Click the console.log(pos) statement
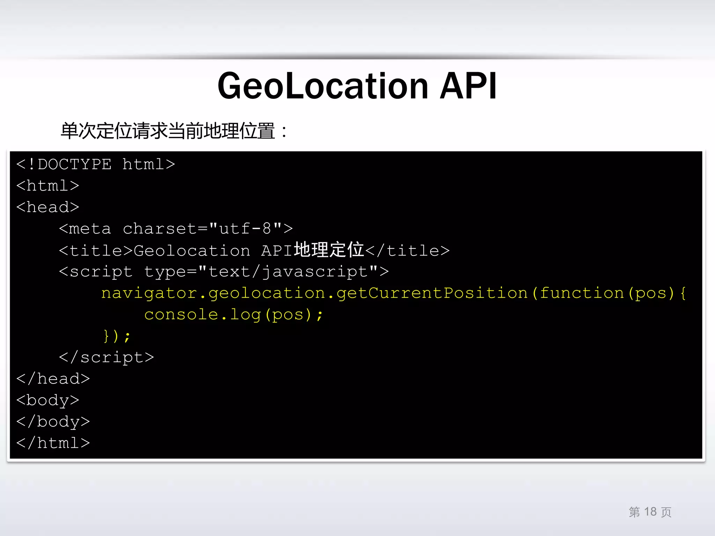This screenshot has height=536, width=715. tap(234, 315)
